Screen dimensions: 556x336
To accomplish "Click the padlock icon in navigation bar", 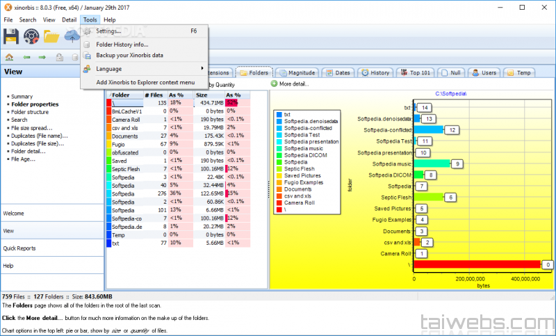I will click(59, 57).
